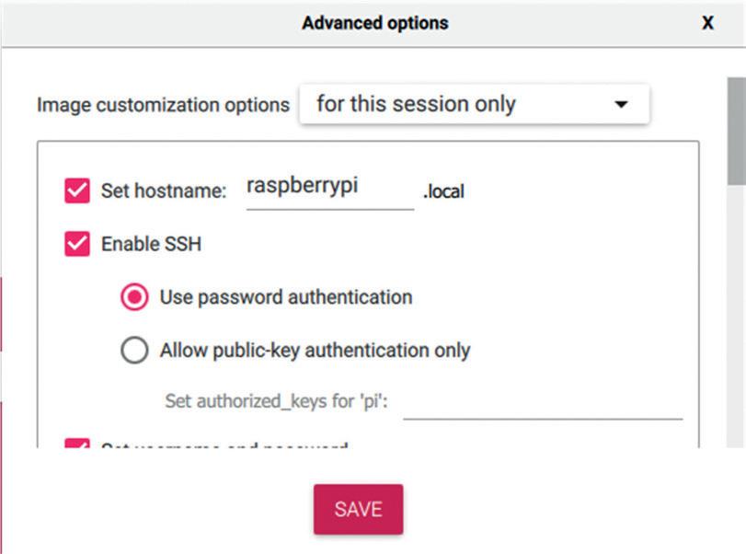
Task: Close the Advanced options dialog with X
Action: pyautogui.click(x=707, y=23)
